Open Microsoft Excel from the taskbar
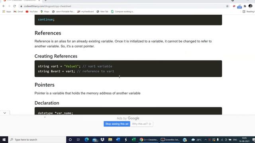 [x=134, y=139]
